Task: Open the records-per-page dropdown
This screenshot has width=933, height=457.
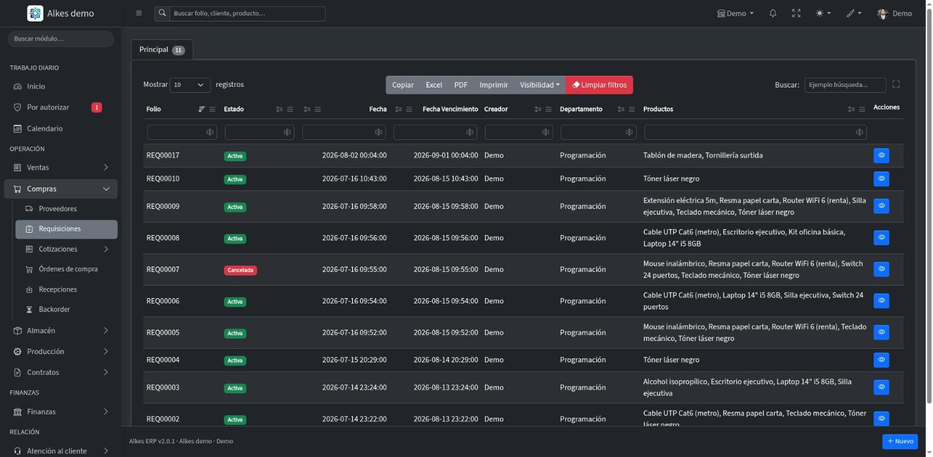Action: (x=190, y=85)
